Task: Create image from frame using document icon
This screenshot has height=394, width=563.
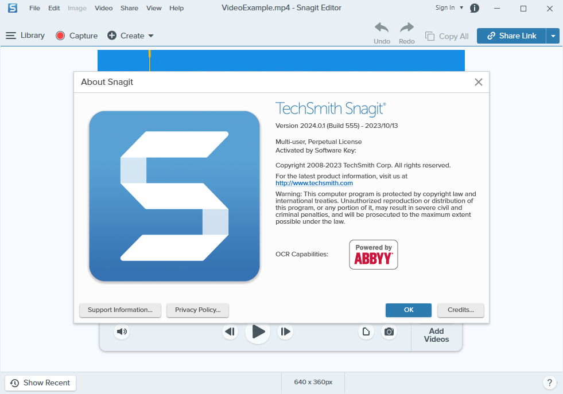Action: pos(366,331)
